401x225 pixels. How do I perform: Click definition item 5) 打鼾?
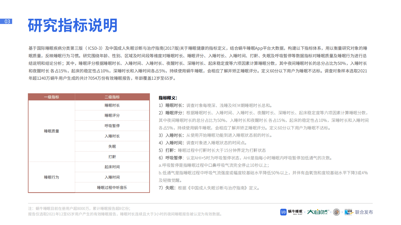(x=212, y=150)
